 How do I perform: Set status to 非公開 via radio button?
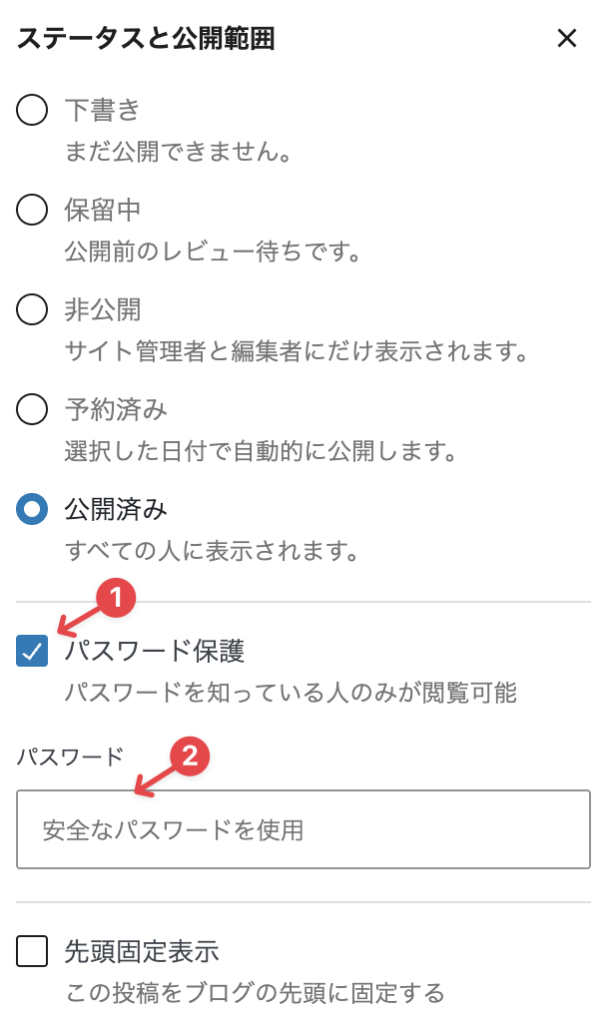coord(32,309)
